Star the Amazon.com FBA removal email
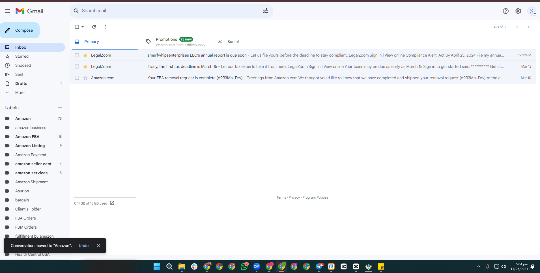Image resolution: width=540 pixels, height=273 pixels. [x=85, y=78]
